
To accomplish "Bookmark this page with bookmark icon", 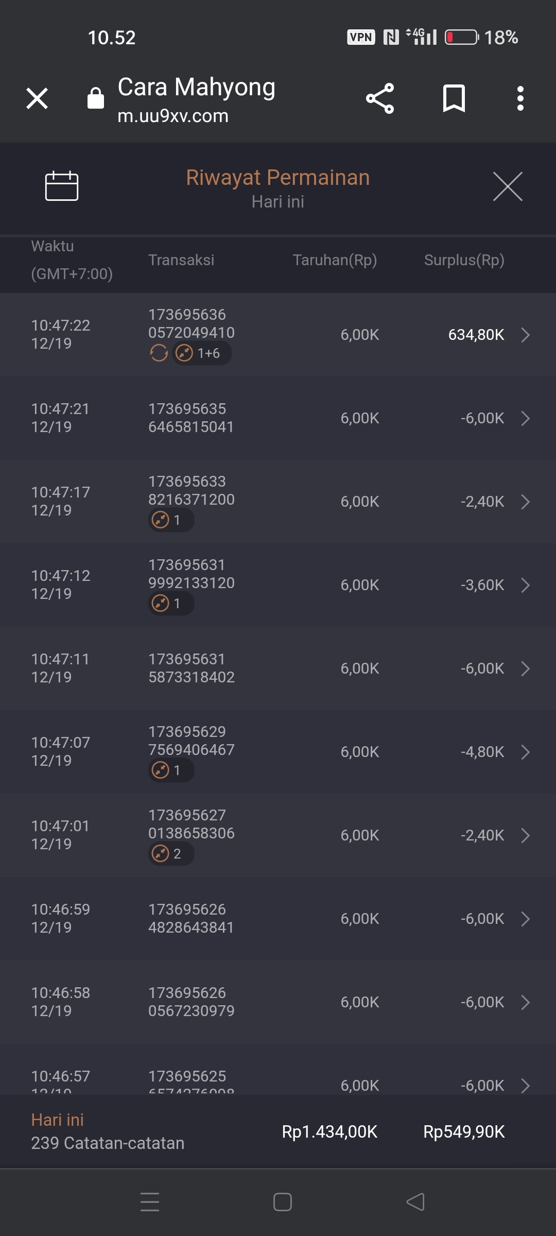I will click(454, 98).
